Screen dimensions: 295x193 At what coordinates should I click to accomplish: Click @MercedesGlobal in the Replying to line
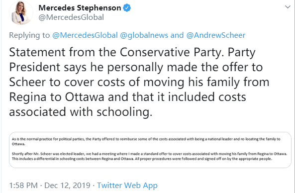(x=85, y=35)
